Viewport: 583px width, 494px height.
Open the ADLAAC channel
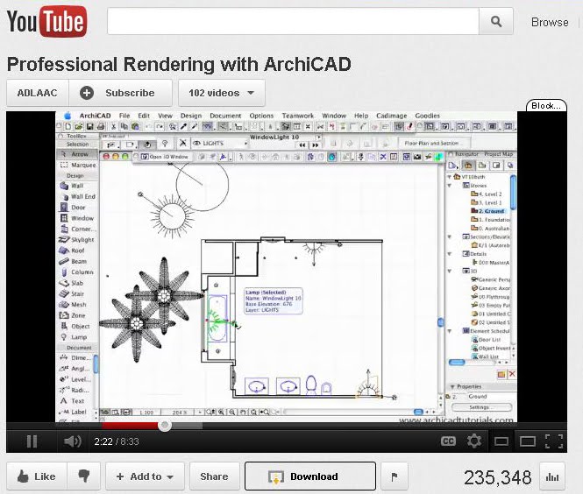[x=37, y=93]
